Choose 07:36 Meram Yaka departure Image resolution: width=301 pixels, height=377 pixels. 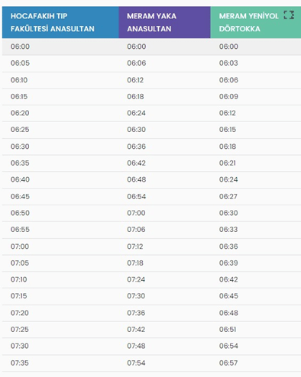click(136, 313)
